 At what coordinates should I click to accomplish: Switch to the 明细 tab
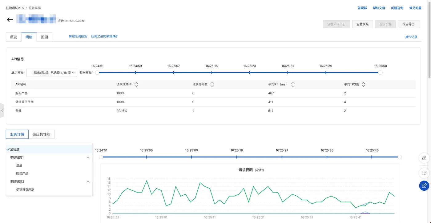click(29, 37)
